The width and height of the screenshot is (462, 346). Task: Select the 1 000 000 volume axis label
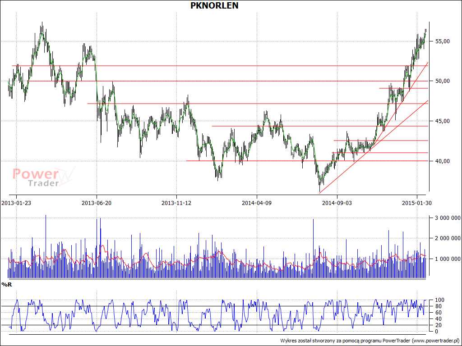448,259
